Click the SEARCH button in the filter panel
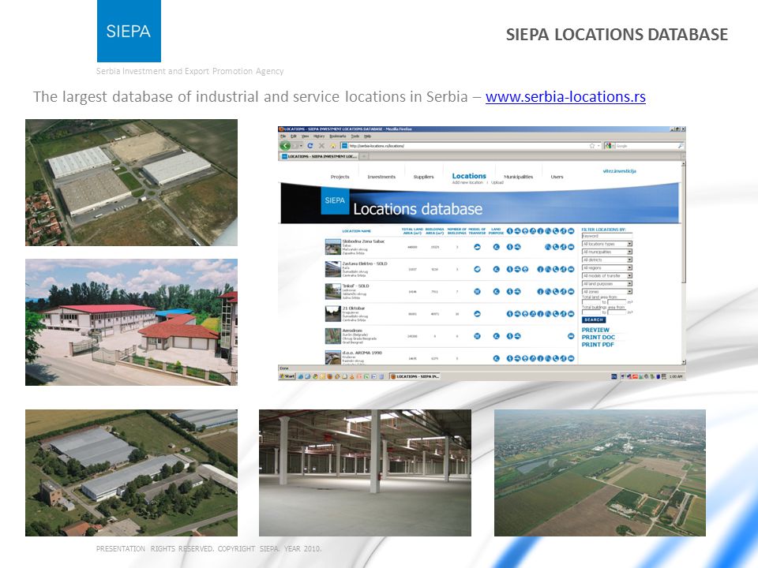 click(x=594, y=319)
